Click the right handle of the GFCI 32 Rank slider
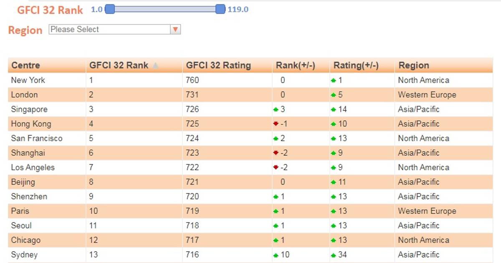 [x=220, y=9]
